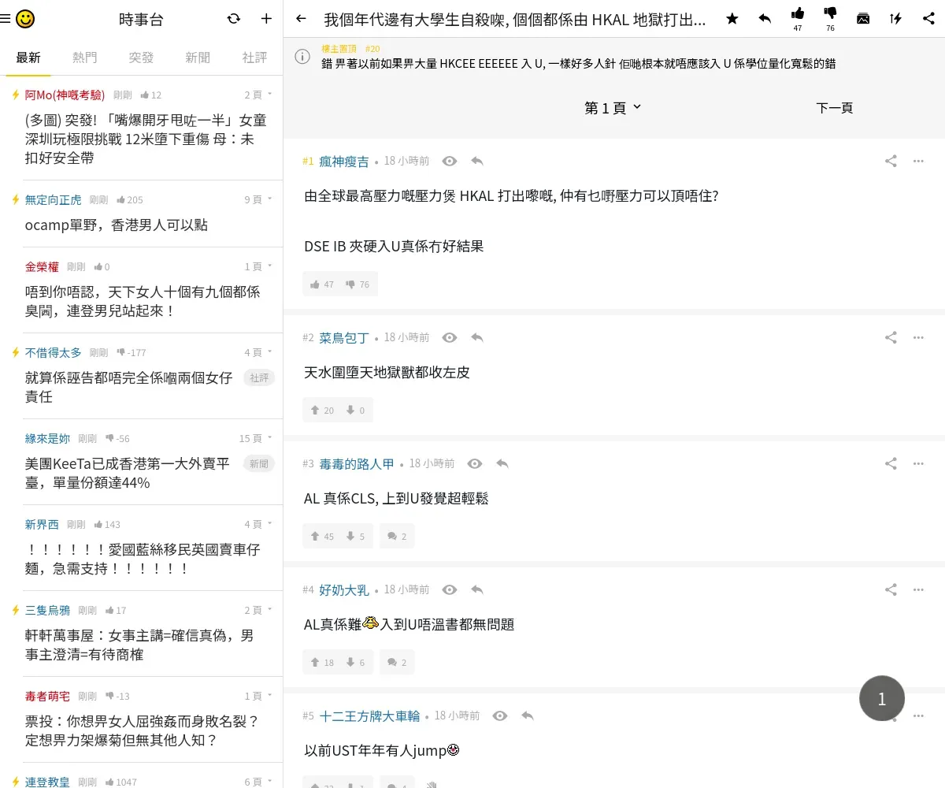
Task: Refresh the 時事台 thread list
Action: tap(234, 19)
